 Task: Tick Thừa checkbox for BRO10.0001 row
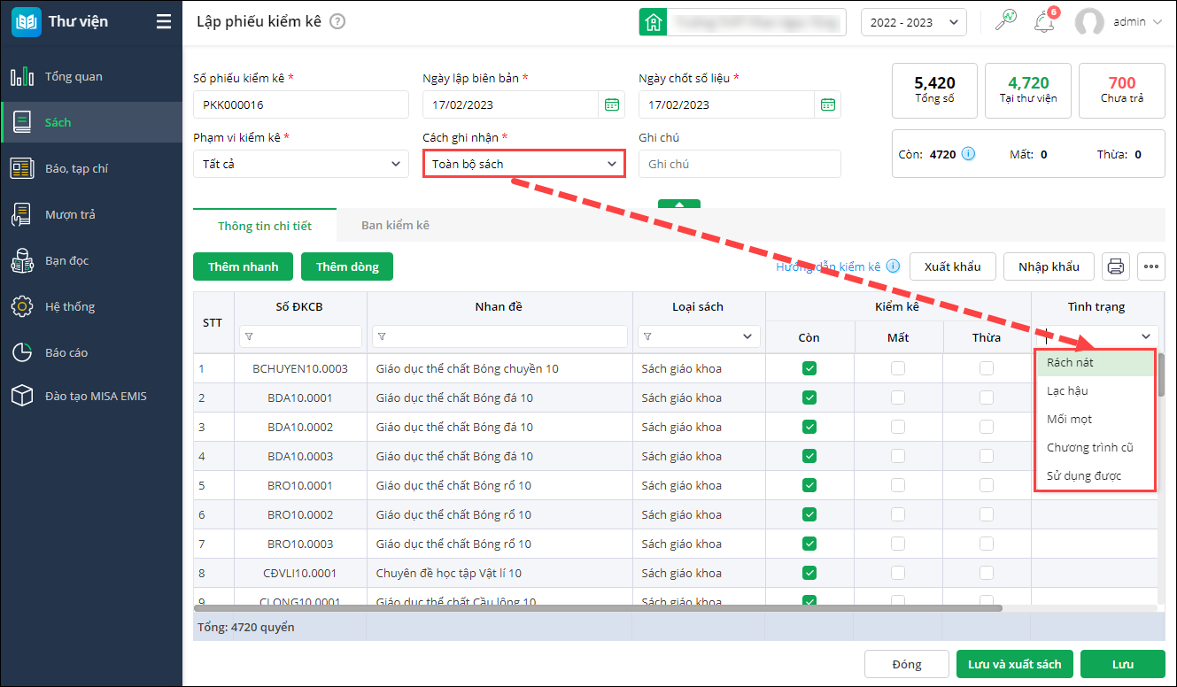(987, 485)
